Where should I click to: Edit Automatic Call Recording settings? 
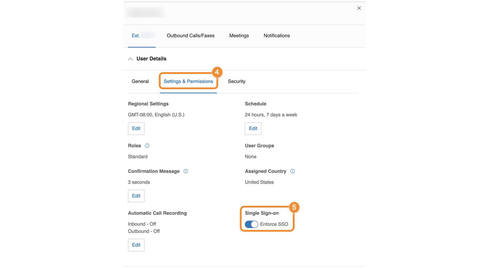tap(136, 245)
